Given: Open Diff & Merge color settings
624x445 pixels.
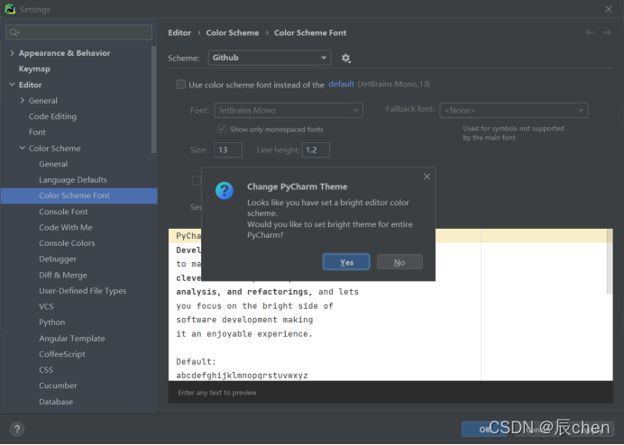Looking at the screenshot, I should (x=63, y=275).
